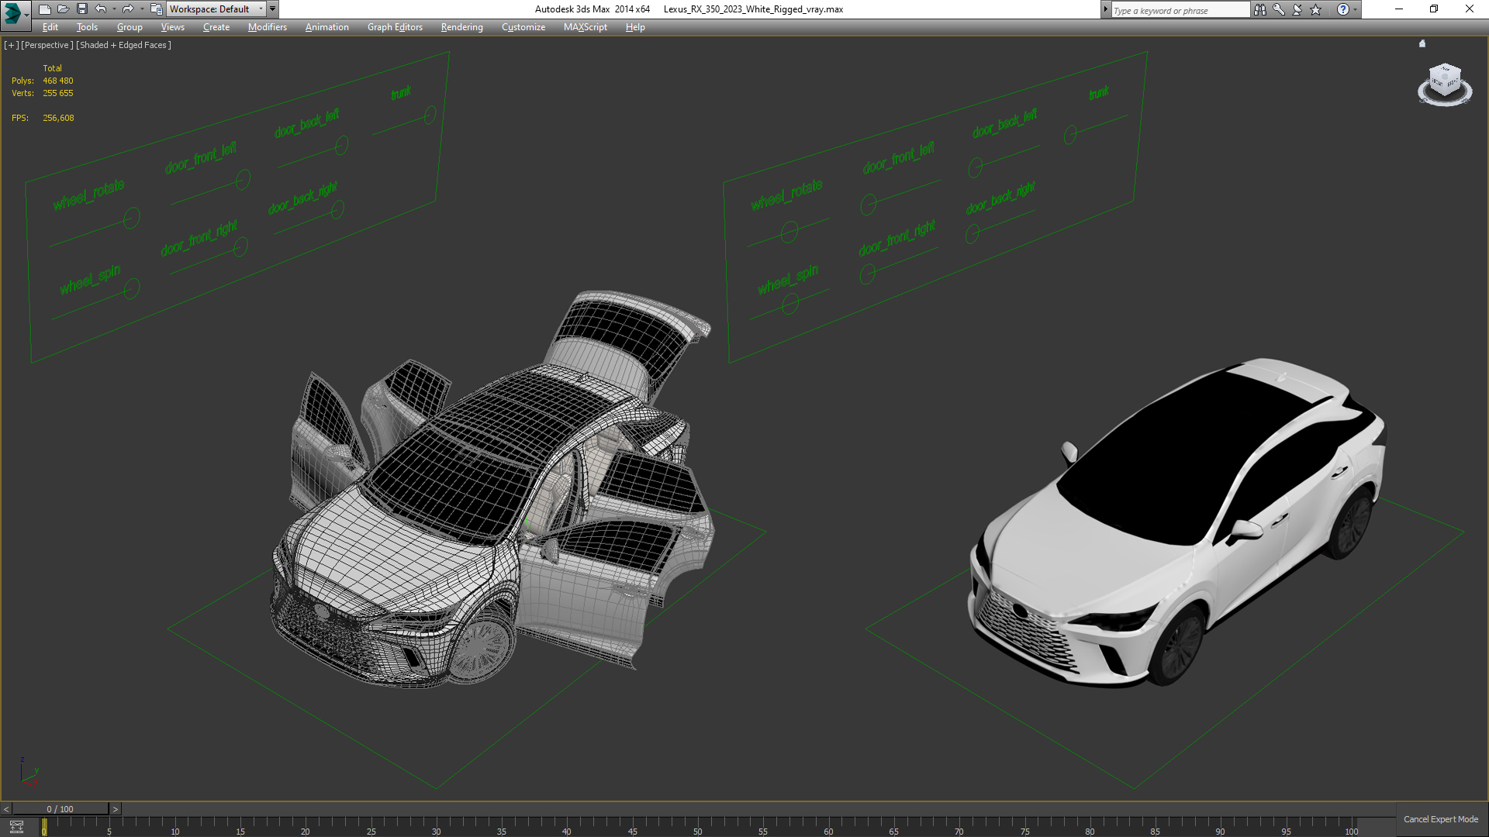Open Quick Access Toolbar customize arrow
Screen dimensions: 1489x837
click(272, 9)
